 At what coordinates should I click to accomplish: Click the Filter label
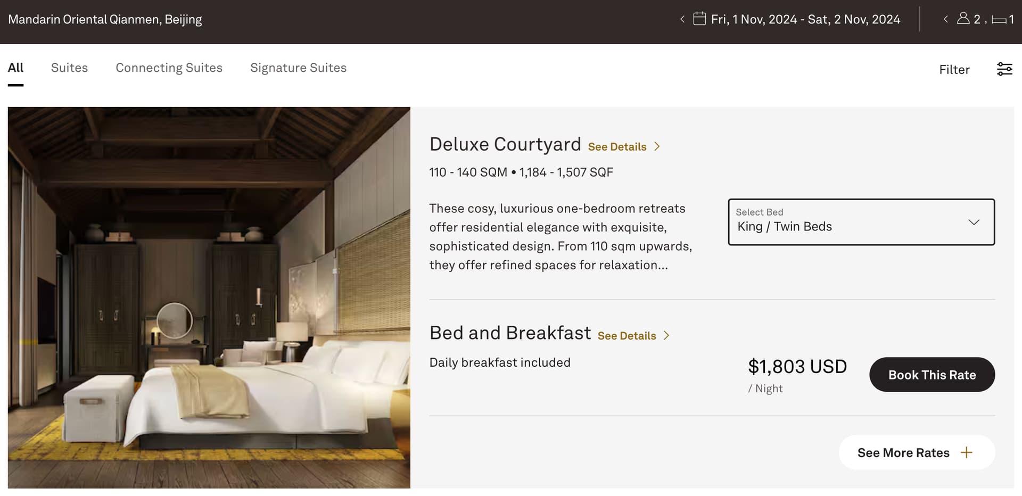pos(954,70)
